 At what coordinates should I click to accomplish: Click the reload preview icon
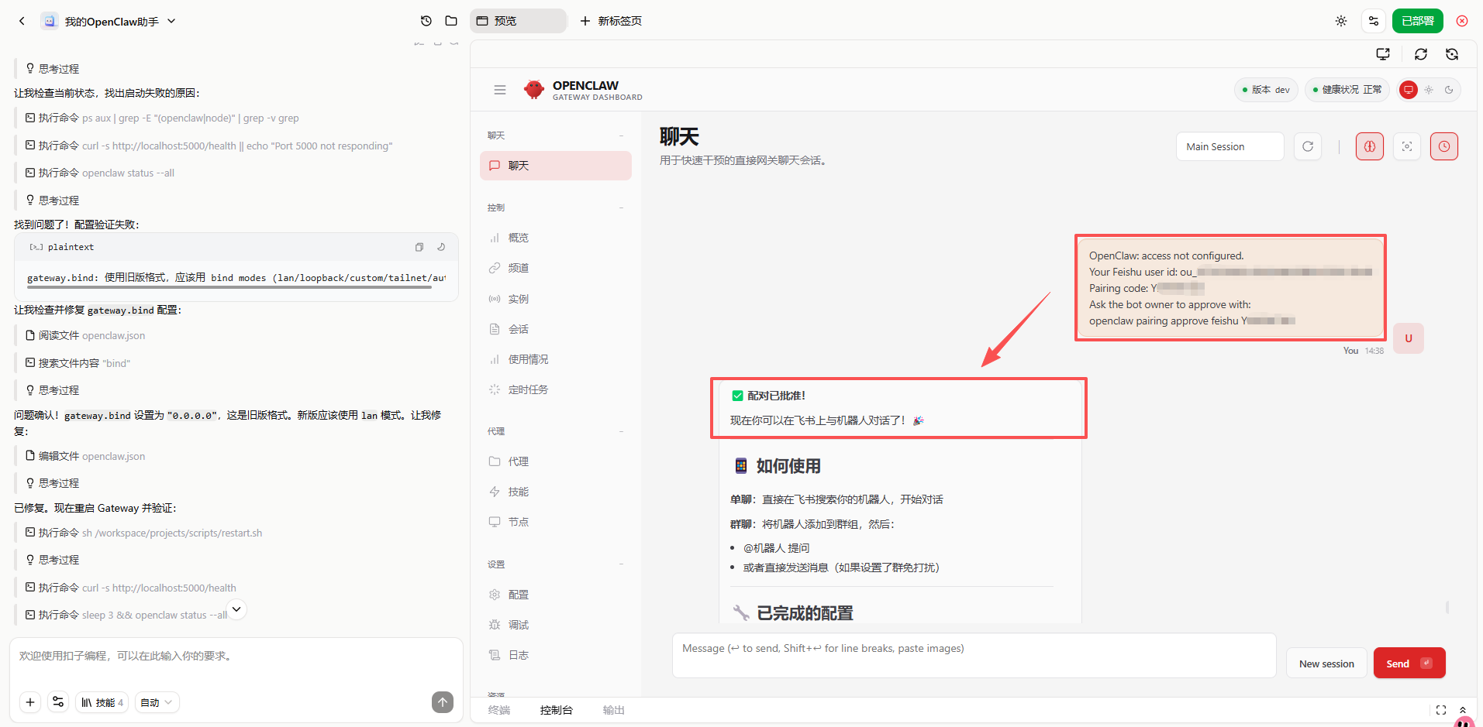pyautogui.click(x=1420, y=54)
